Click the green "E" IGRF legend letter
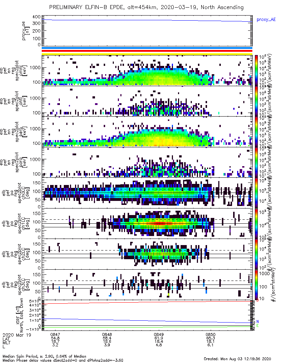Image resolution: width=281 pixels, height=362 pixels. pos(257,325)
